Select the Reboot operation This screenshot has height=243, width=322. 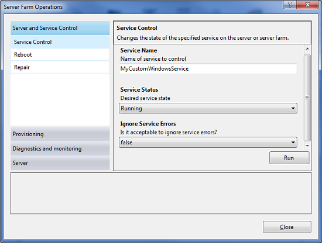[60, 55]
